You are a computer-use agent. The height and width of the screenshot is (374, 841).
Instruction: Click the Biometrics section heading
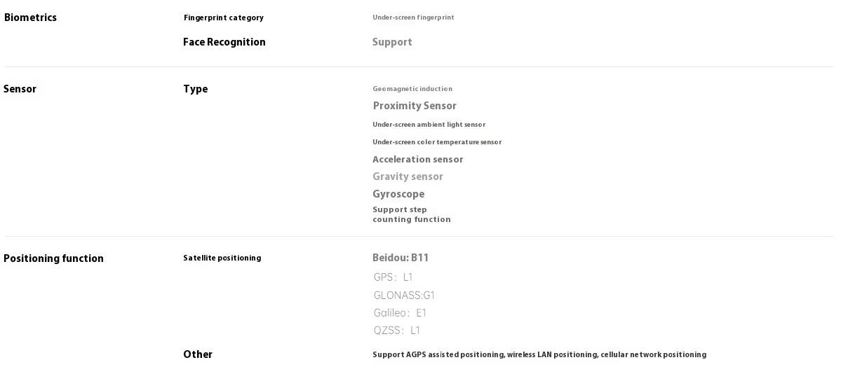(30, 18)
